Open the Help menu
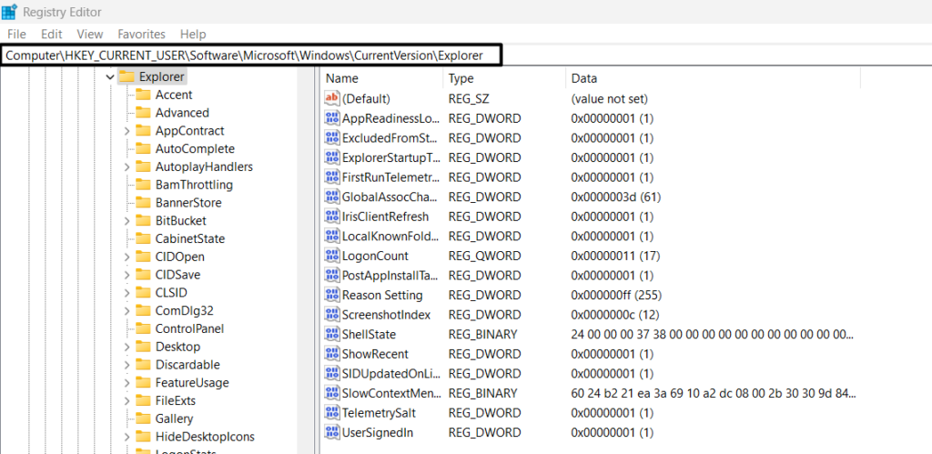This screenshot has width=932, height=454. tap(193, 34)
